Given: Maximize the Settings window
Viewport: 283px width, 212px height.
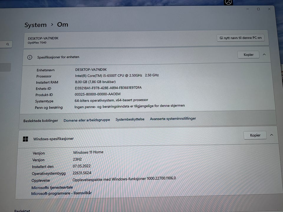Looking at the screenshot, I should (259, 9).
